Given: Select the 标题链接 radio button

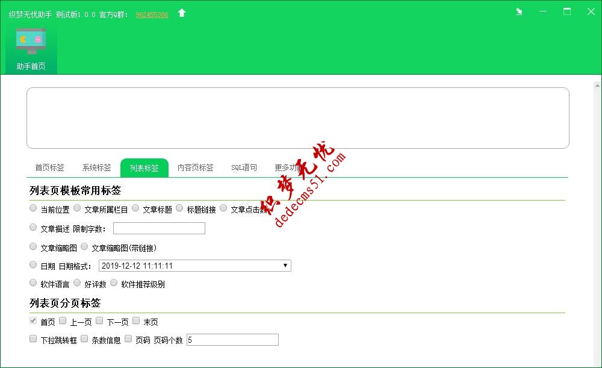Looking at the screenshot, I should (179, 208).
